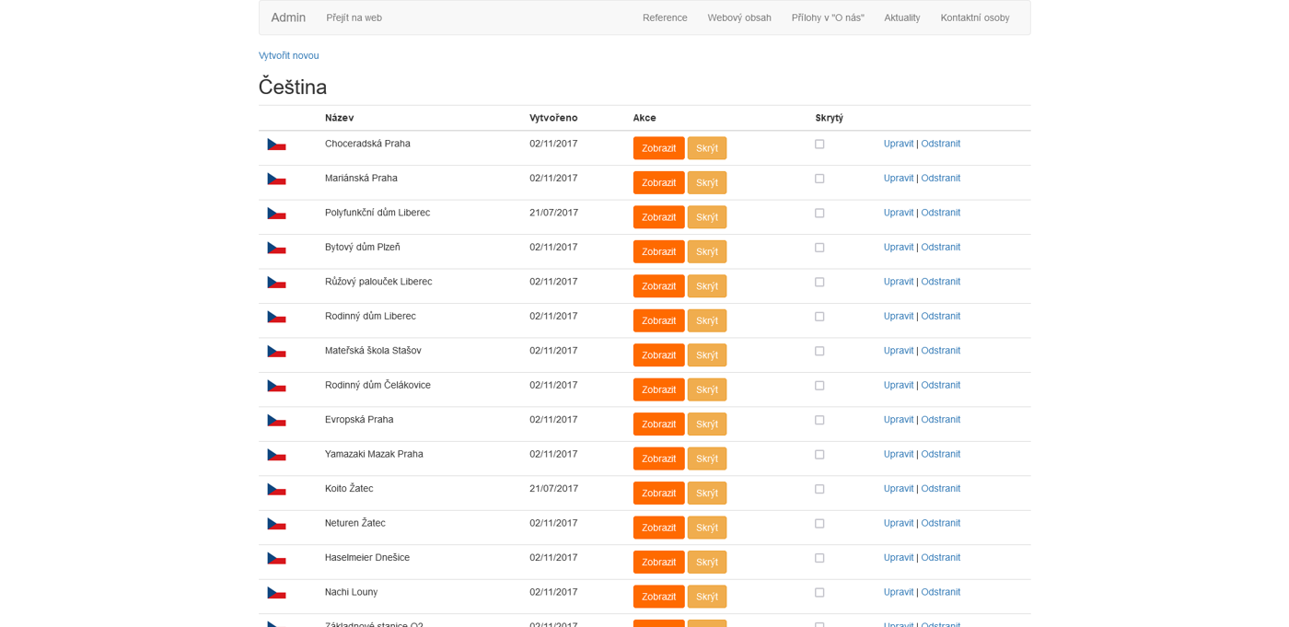The height and width of the screenshot is (627, 1289).
Task: Click Odstranit for Neturen Žatec
Action: point(940,523)
